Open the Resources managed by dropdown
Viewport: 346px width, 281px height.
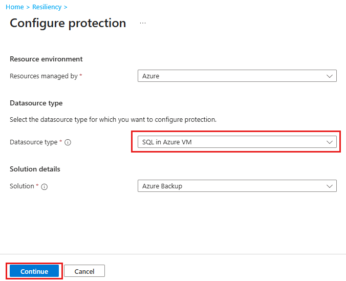(237, 76)
